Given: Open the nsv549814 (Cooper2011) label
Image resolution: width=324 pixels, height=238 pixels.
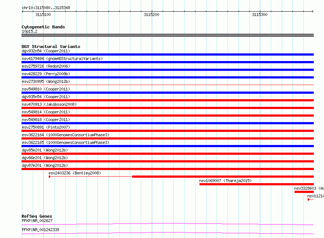Looking at the screenshot, I should pyautogui.click(x=46, y=112).
